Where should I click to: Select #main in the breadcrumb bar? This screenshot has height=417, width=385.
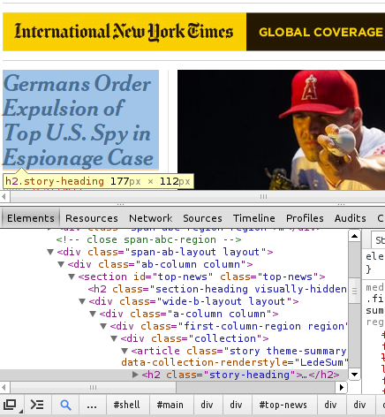pyautogui.click(x=170, y=405)
